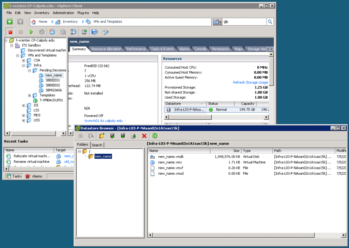
Task: Sort the file list by Size column
Action: [x=226, y=151]
